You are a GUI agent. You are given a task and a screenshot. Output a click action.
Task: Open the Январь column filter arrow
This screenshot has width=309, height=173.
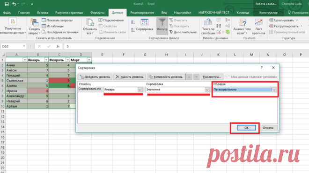click(46, 60)
